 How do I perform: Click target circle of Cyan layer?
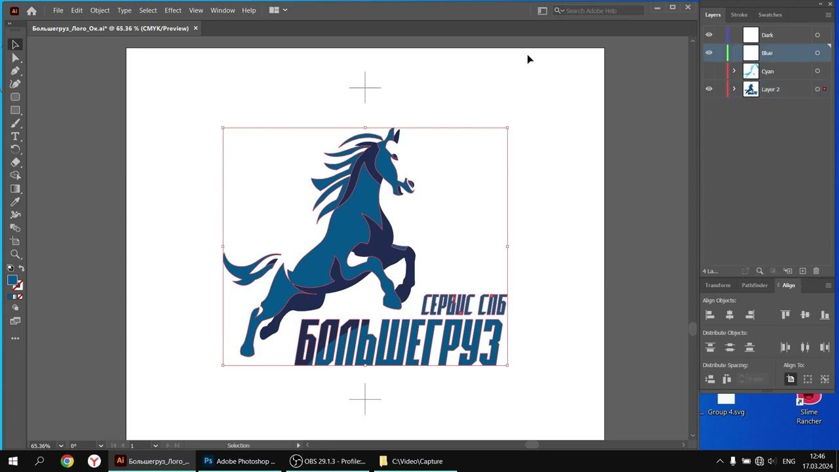tap(817, 71)
